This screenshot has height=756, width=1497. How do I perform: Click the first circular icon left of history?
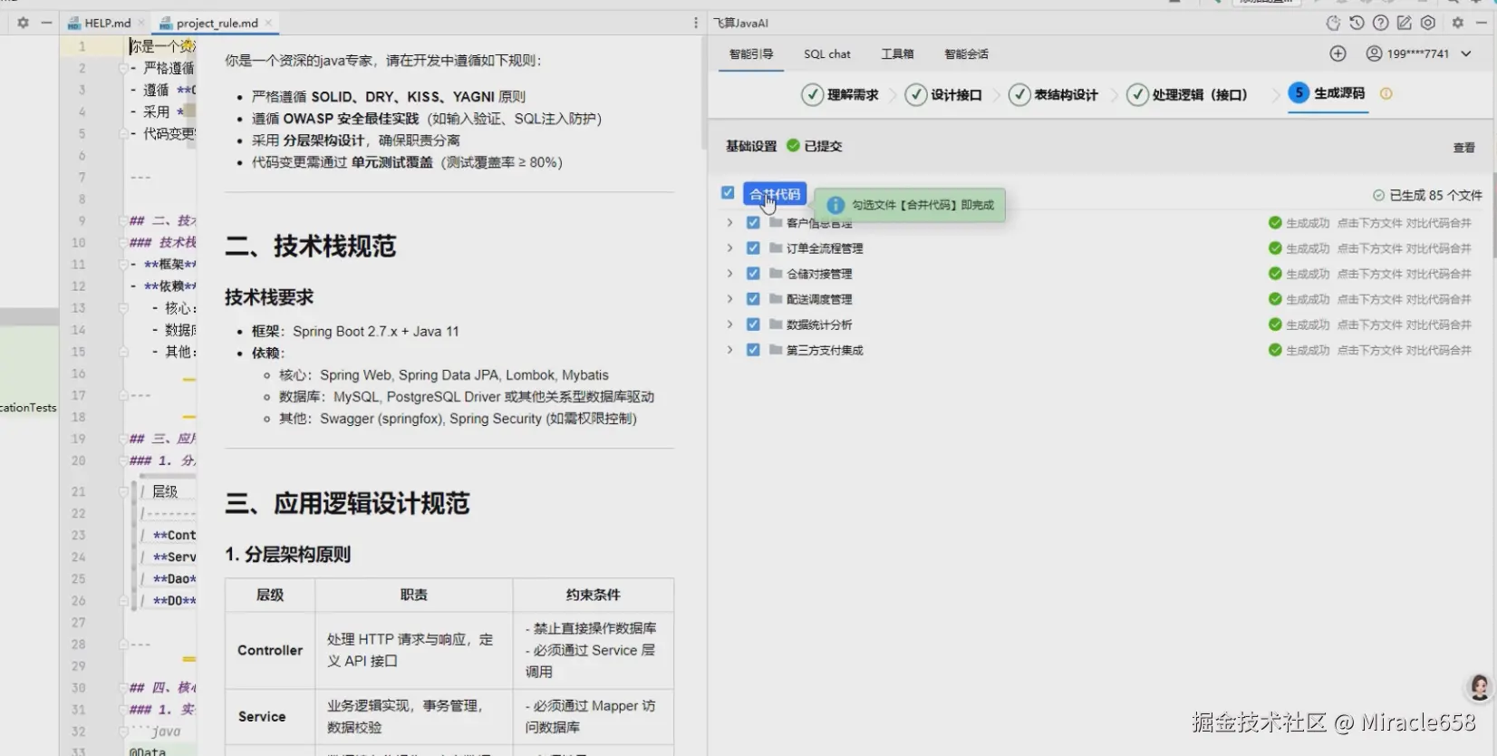coord(1333,23)
